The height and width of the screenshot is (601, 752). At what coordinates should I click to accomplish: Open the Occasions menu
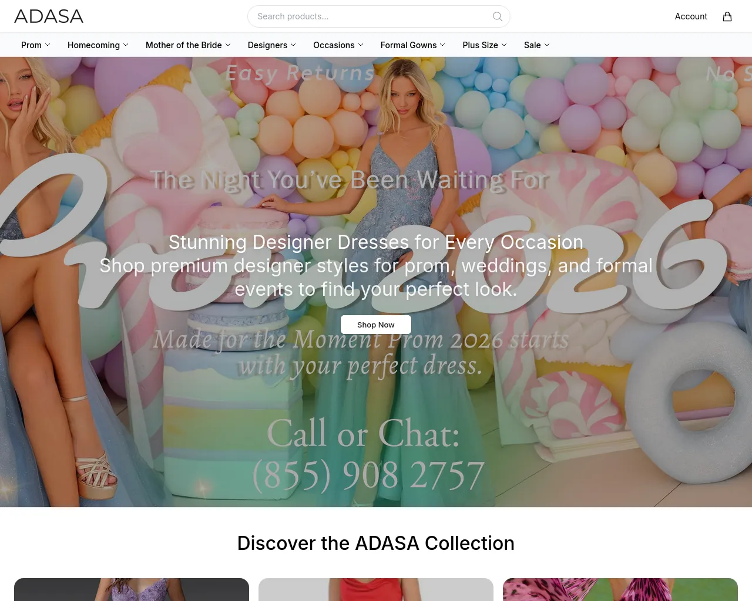(x=338, y=45)
